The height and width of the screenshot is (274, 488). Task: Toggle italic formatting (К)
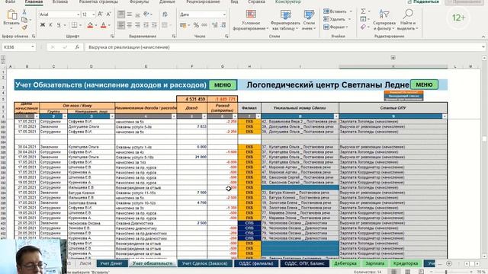tap(50, 25)
